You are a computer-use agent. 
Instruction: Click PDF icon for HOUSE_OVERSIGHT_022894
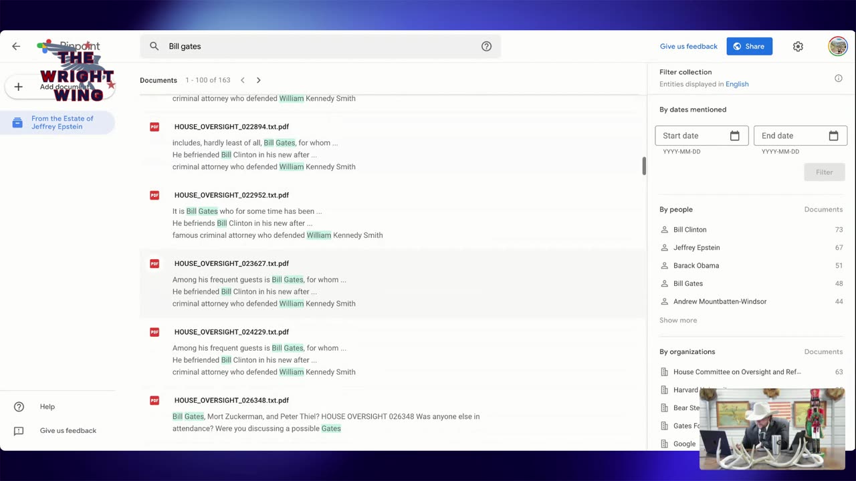point(154,127)
